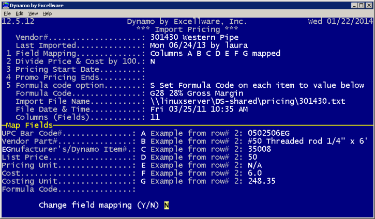Click the example value 0502506EG
Screen dimensions: 375x219
pos(268,133)
